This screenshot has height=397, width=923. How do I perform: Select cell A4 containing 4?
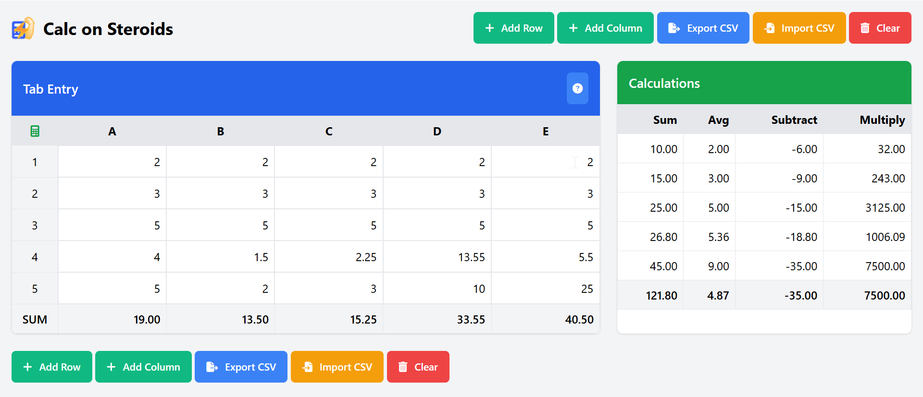pyautogui.click(x=112, y=257)
